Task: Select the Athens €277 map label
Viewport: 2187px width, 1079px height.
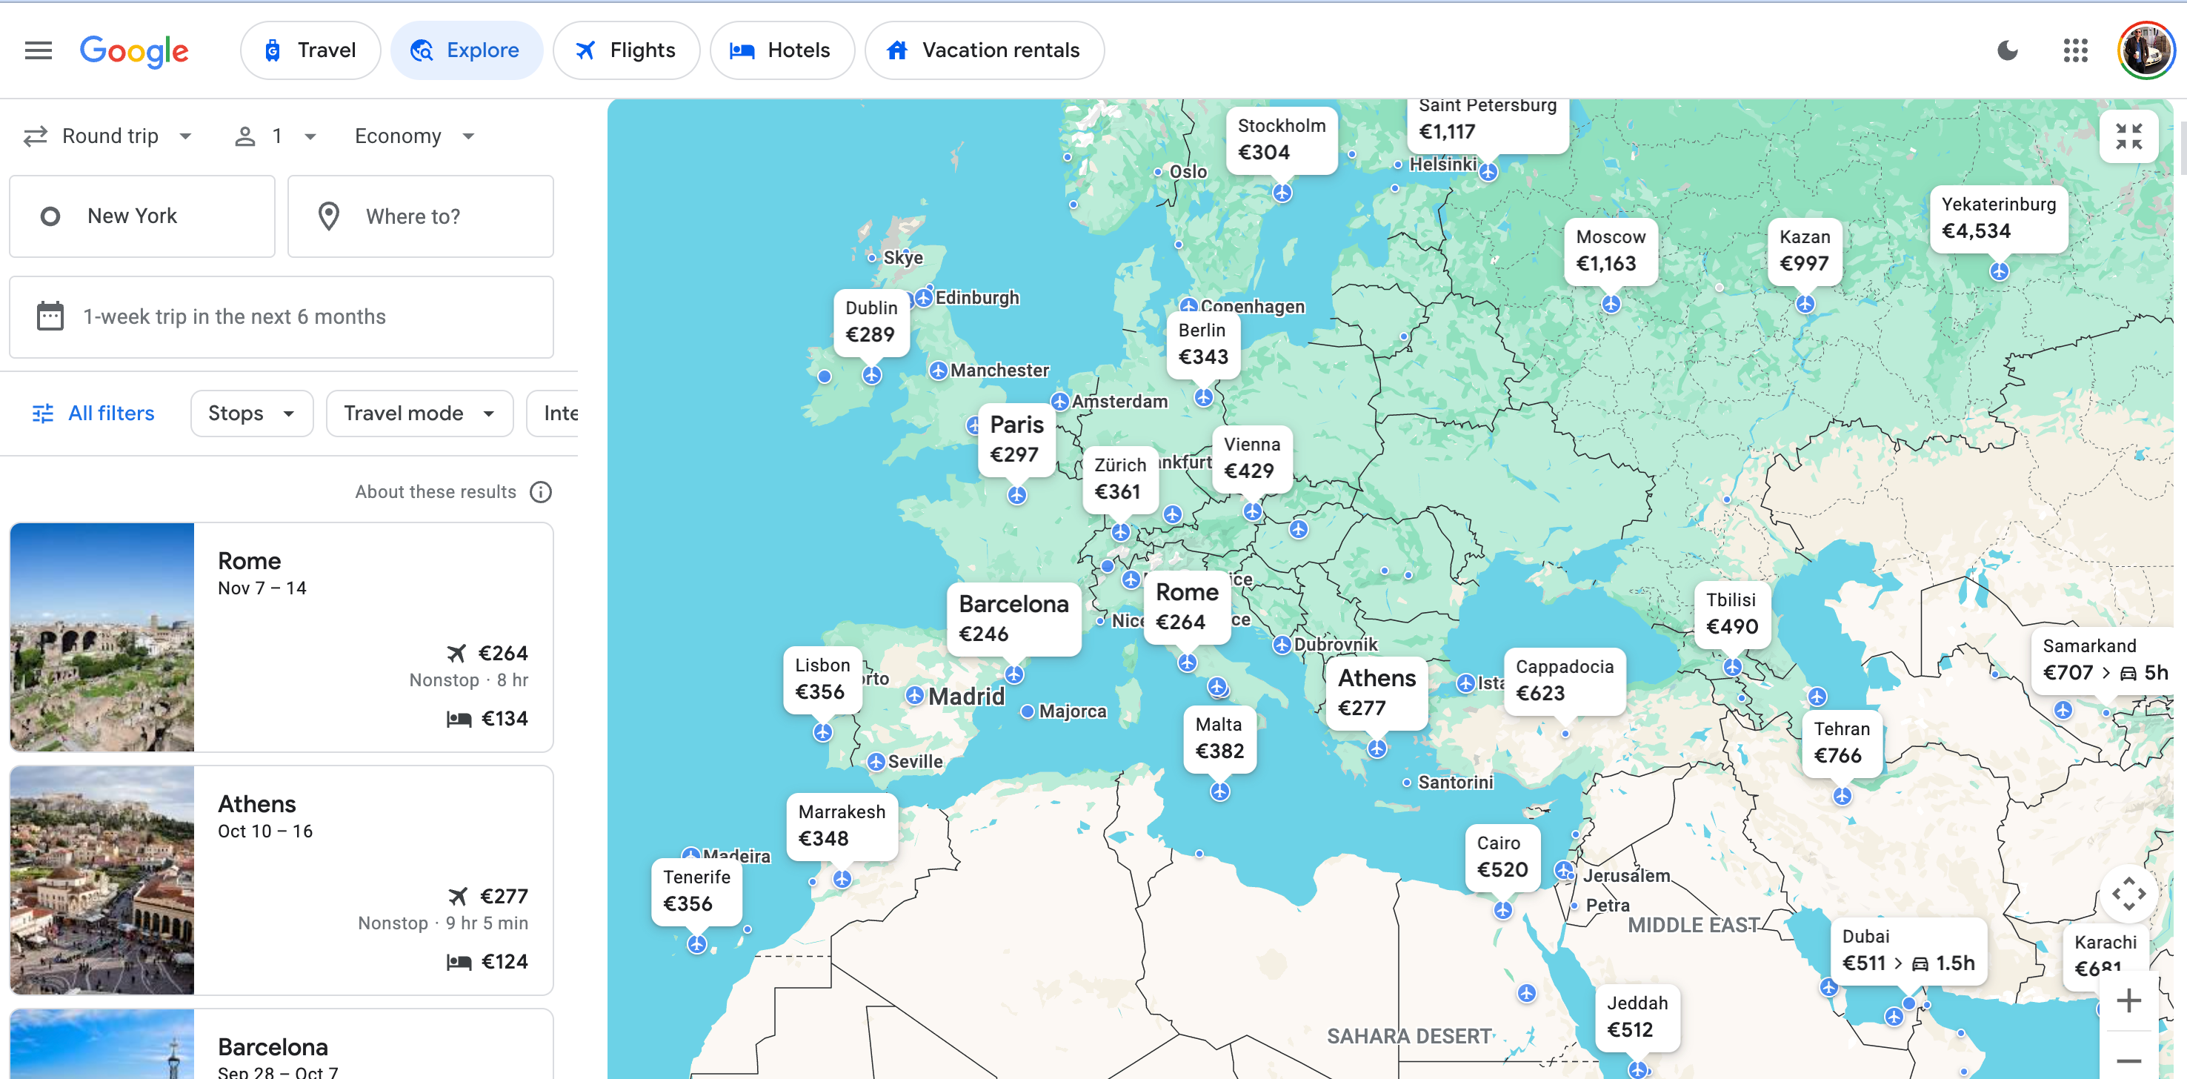Action: (x=1377, y=692)
